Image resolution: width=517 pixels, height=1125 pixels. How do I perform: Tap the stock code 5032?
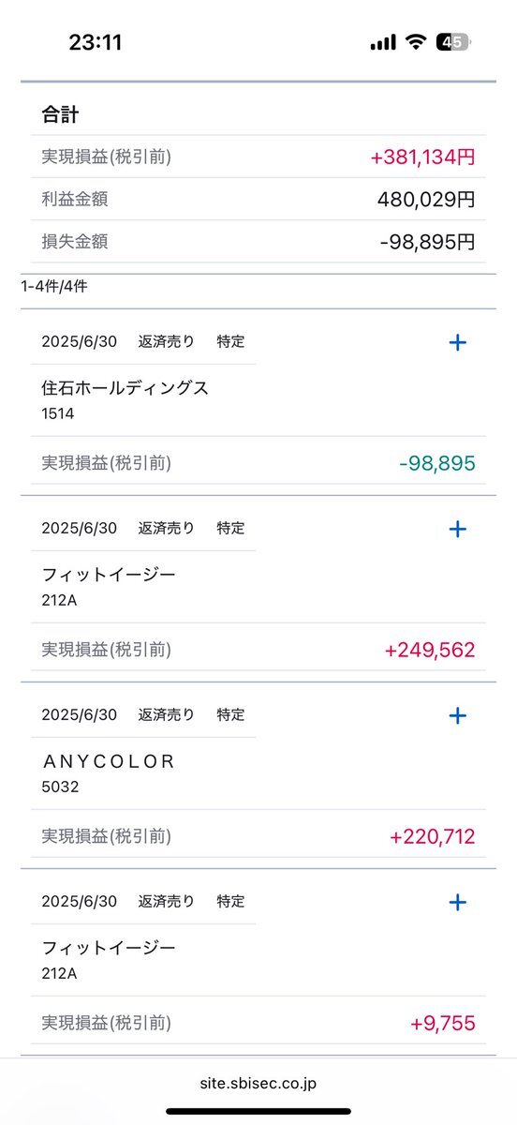(x=60, y=787)
